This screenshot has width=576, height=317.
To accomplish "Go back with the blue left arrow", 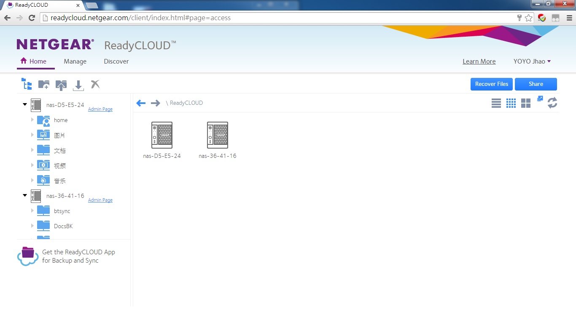I will (141, 103).
